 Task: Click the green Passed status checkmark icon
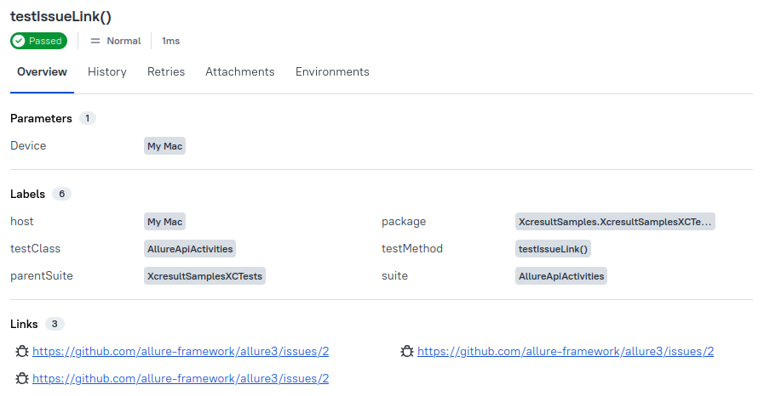click(20, 41)
